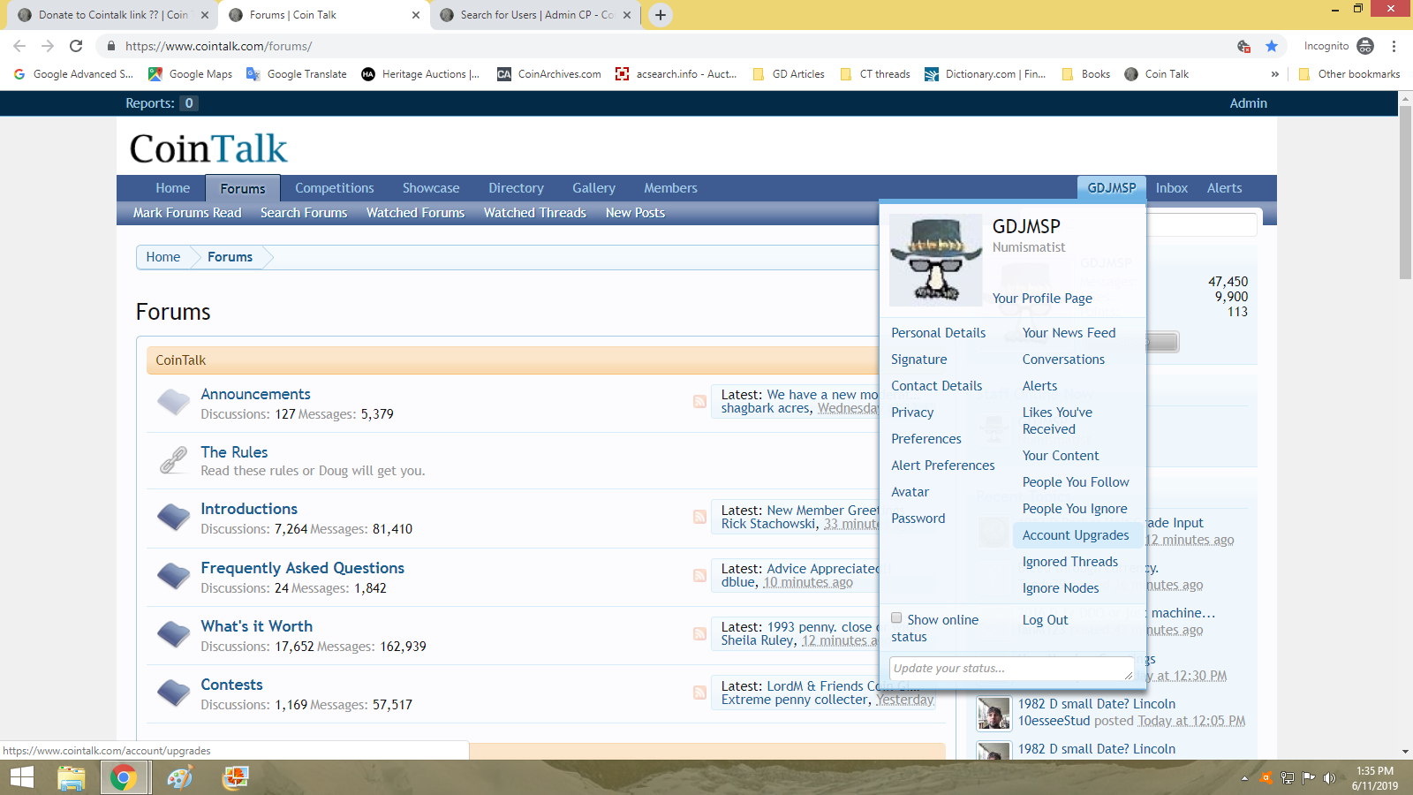Click the Update your status text field
Viewport: 1413px width, 795px height.
1007,669
